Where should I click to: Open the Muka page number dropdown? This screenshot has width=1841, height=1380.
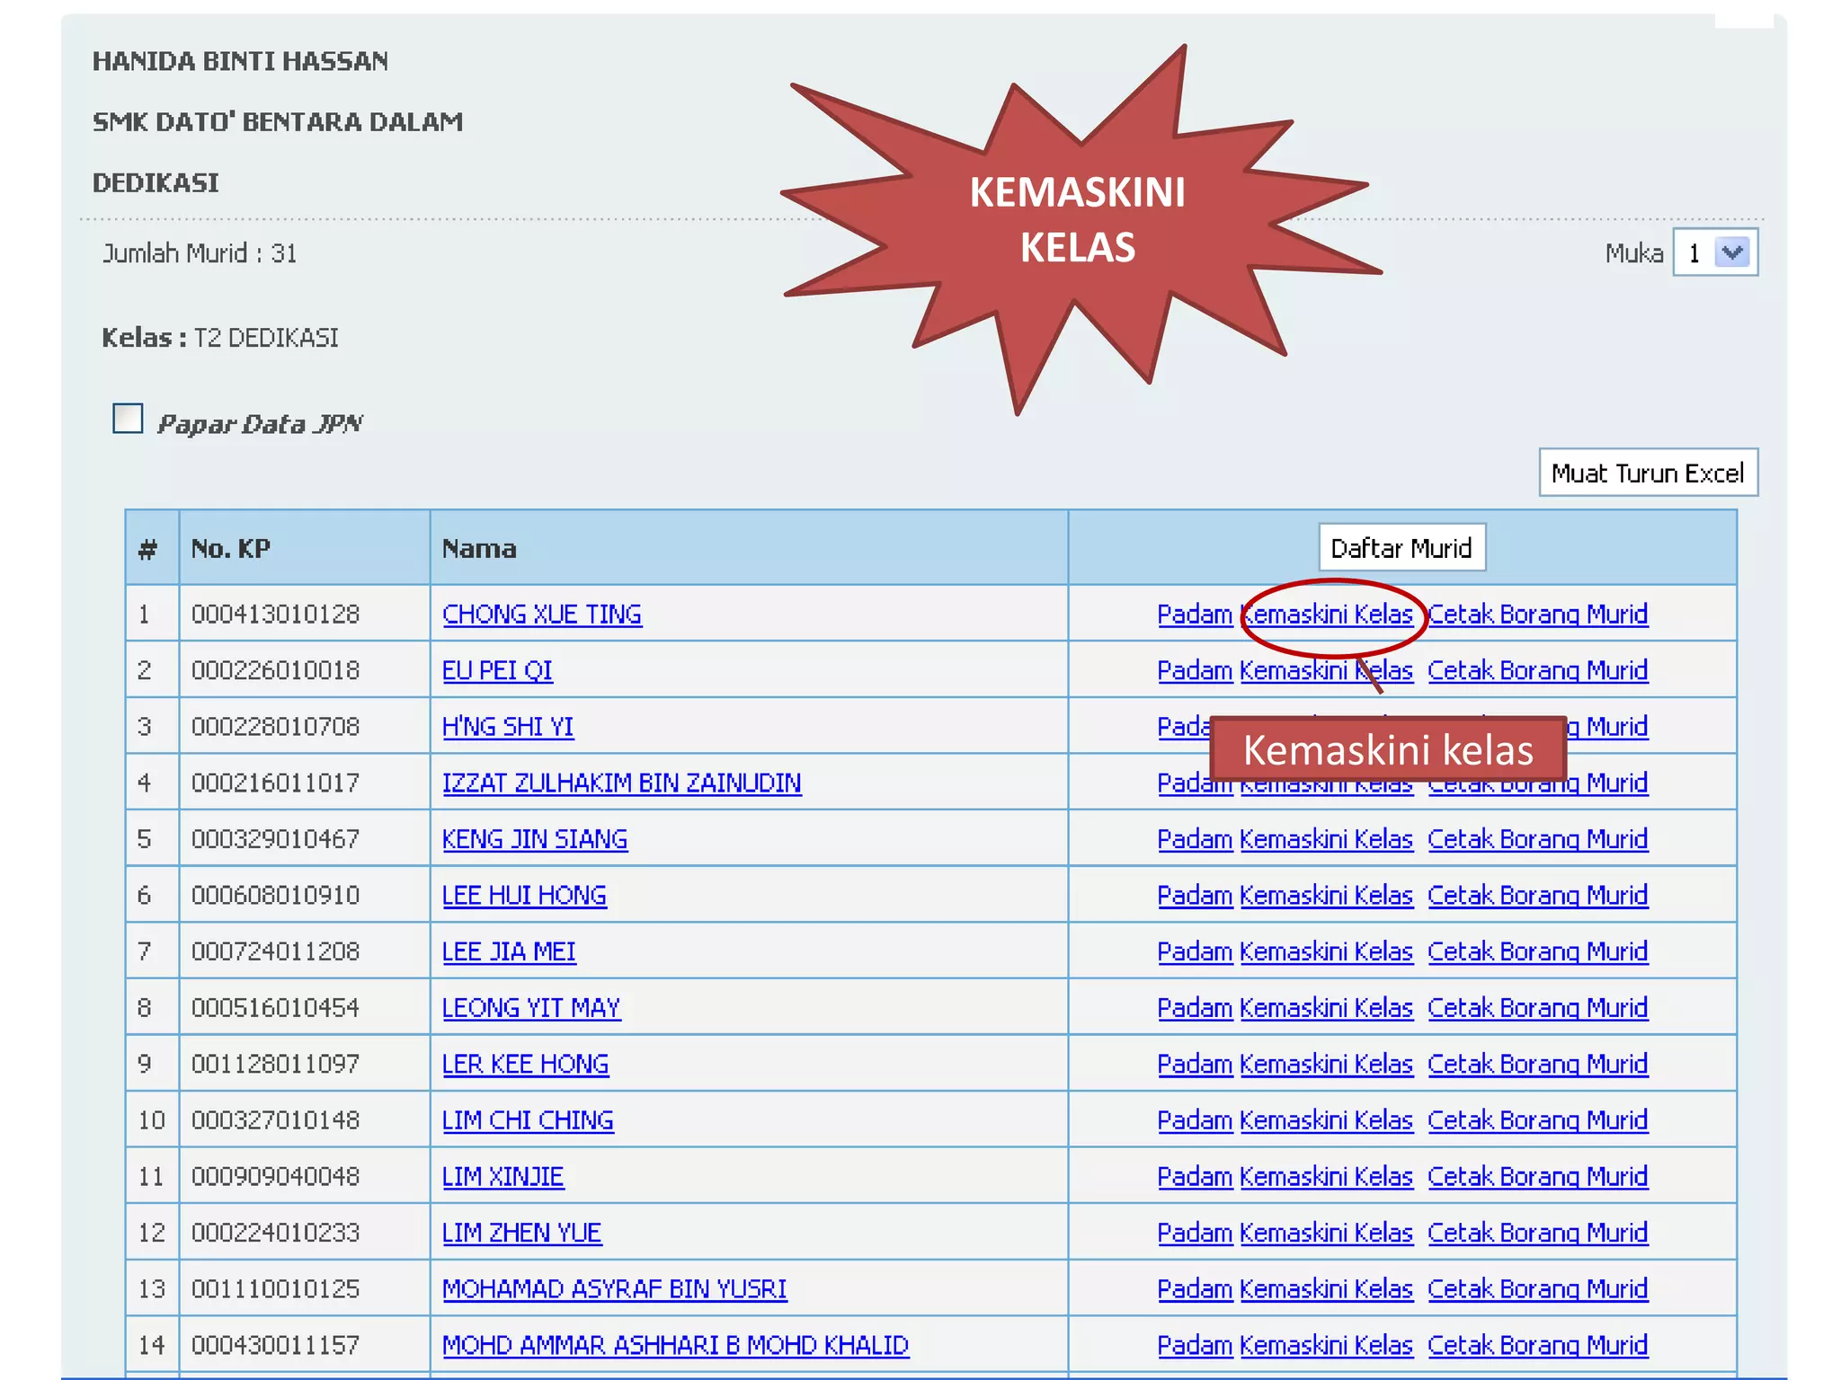tap(1730, 252)
